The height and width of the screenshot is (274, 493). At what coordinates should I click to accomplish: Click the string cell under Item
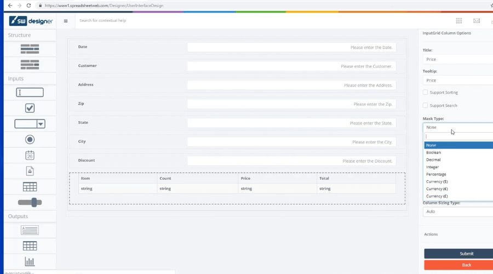pos(118,189)
